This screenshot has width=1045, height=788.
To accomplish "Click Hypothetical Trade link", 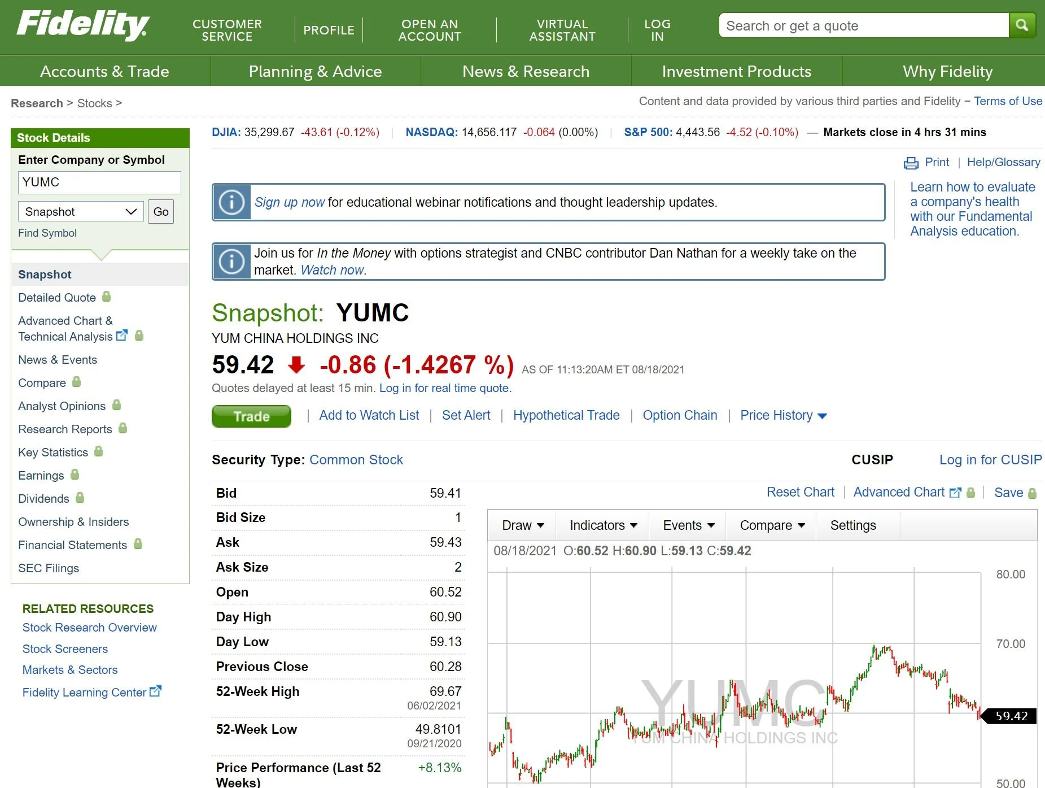I will (x=566, y=415).
